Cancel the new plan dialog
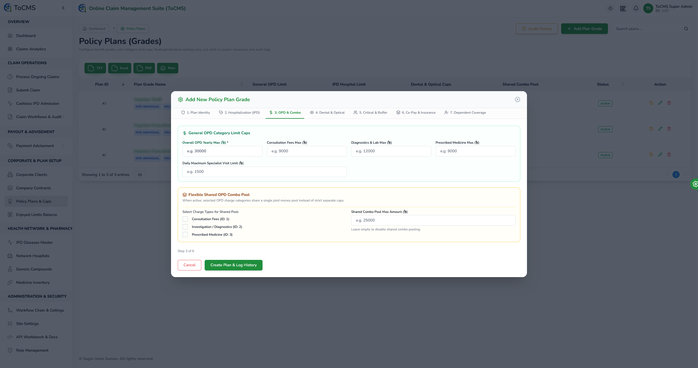The image size is (698, 368). (x=189, y=265)
